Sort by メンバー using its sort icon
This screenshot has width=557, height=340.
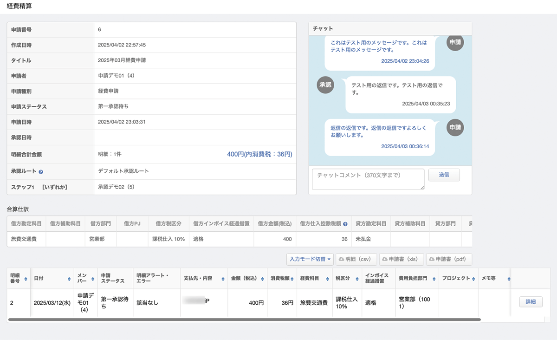(x=93, y=279)
